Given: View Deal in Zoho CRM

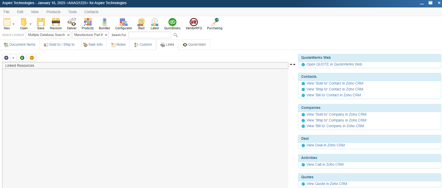Looking at the screenshot, I should [325, 145].
